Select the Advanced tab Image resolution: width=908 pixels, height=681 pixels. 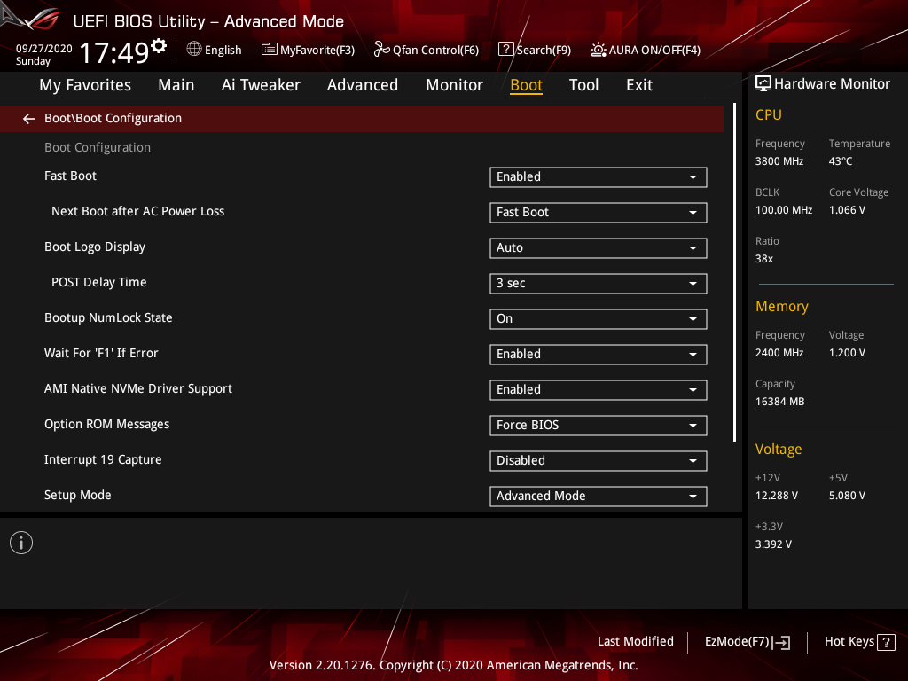[x=363, y=85]
